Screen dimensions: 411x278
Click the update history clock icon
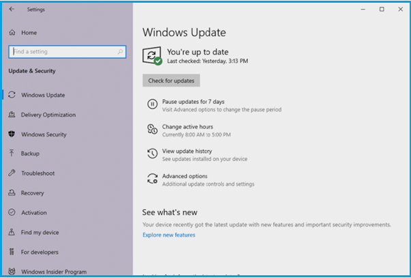(152, 154)
